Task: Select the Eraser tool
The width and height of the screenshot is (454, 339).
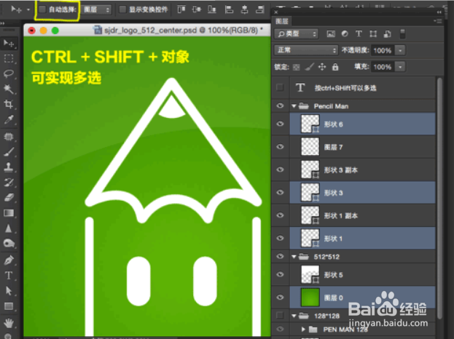Action: point(9,198)
